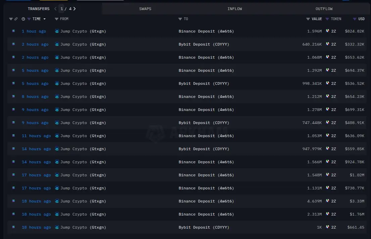Filter by the TO column

[180, 19]
